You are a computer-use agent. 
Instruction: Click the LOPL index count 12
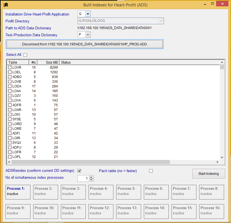point(34,157)
